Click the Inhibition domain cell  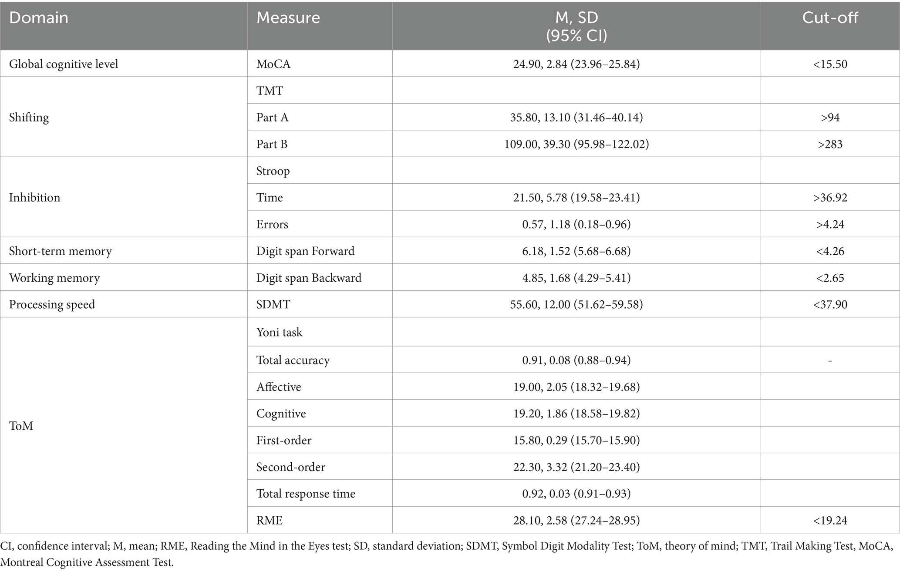(x=34, y=197)
